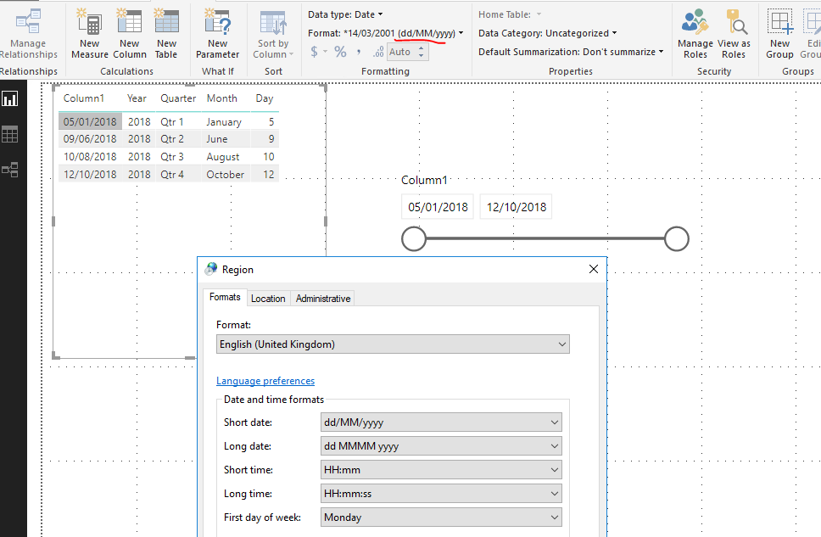
Task: Adjust the slicer start handle
Action: 414,239
